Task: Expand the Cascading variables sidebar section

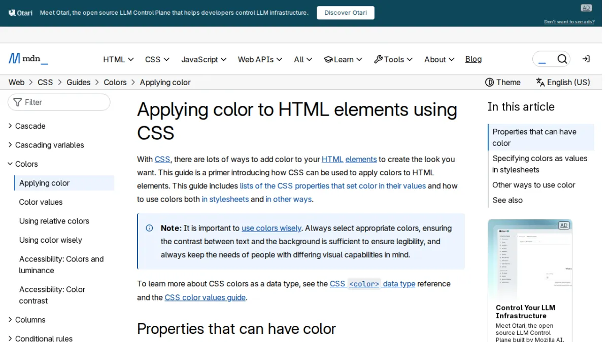Action: tap(46, 145)
